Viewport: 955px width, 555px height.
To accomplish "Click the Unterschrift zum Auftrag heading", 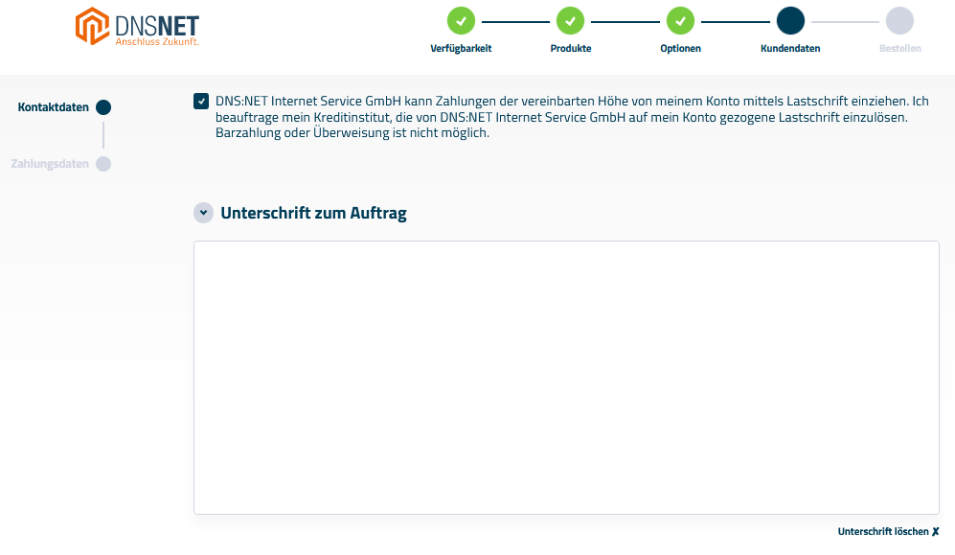I will 313,213.
